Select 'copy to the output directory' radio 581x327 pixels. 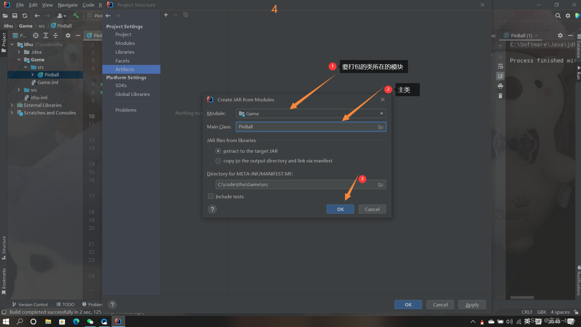(218, 161)
